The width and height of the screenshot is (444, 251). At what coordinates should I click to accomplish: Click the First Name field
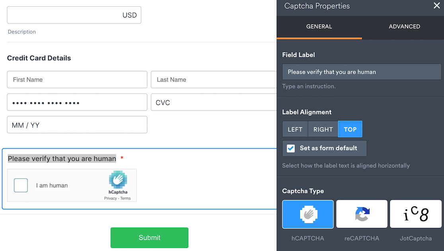77,80
